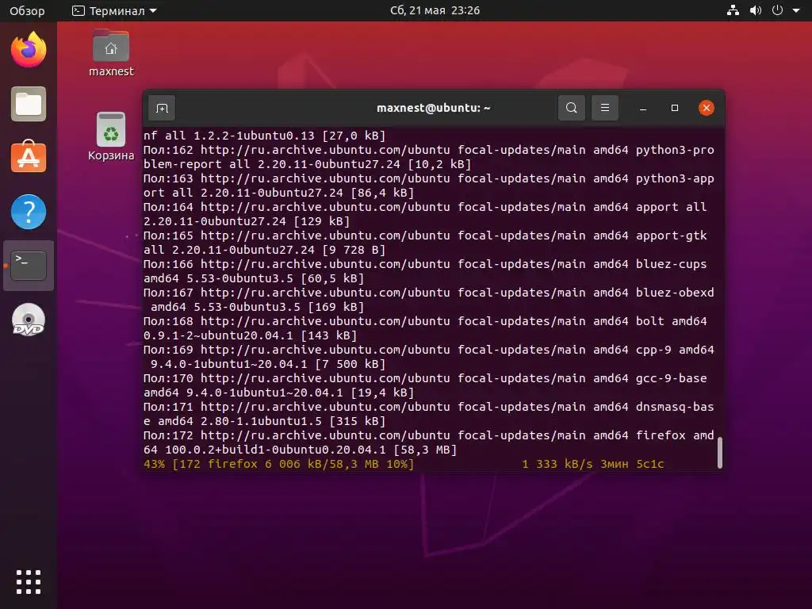Click the Пол:171 dnsmasq-base line
This screenshot has height=609, width=812.
(x=429, y=414)
